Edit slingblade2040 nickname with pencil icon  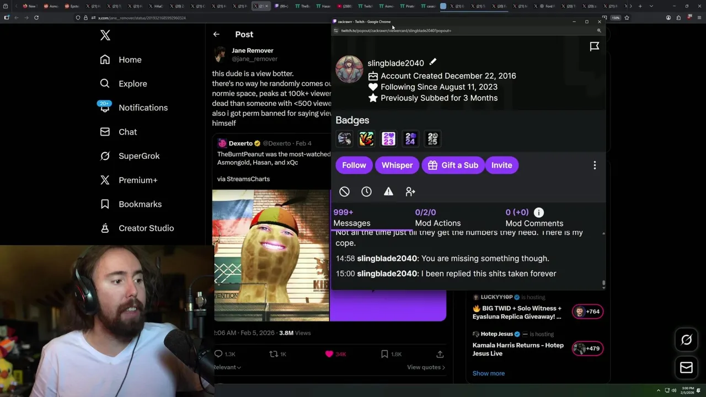[433, 62]
